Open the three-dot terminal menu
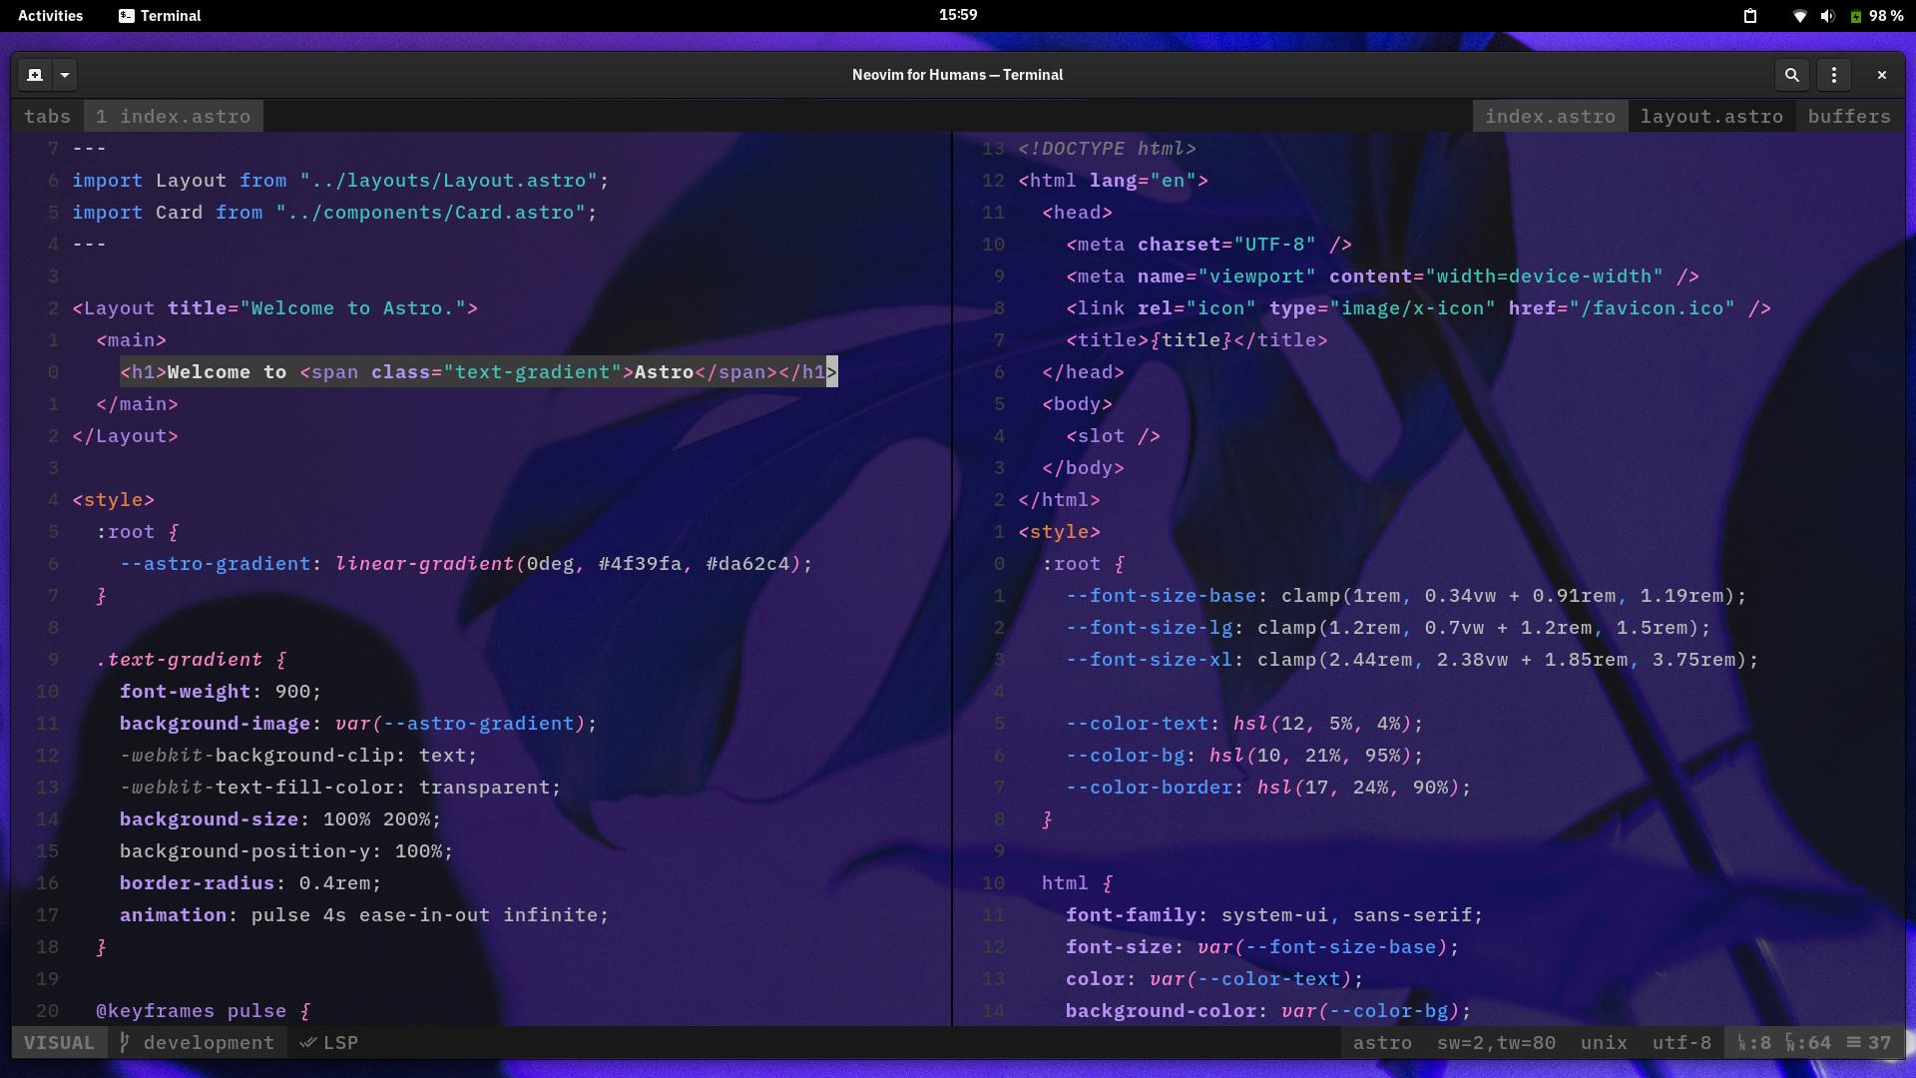1916x1078 pixels. point(1833,75)
